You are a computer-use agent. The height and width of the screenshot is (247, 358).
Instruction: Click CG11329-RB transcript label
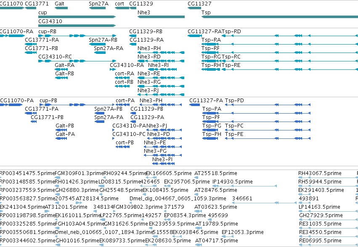pyautogui.click(x=146, y=32)
